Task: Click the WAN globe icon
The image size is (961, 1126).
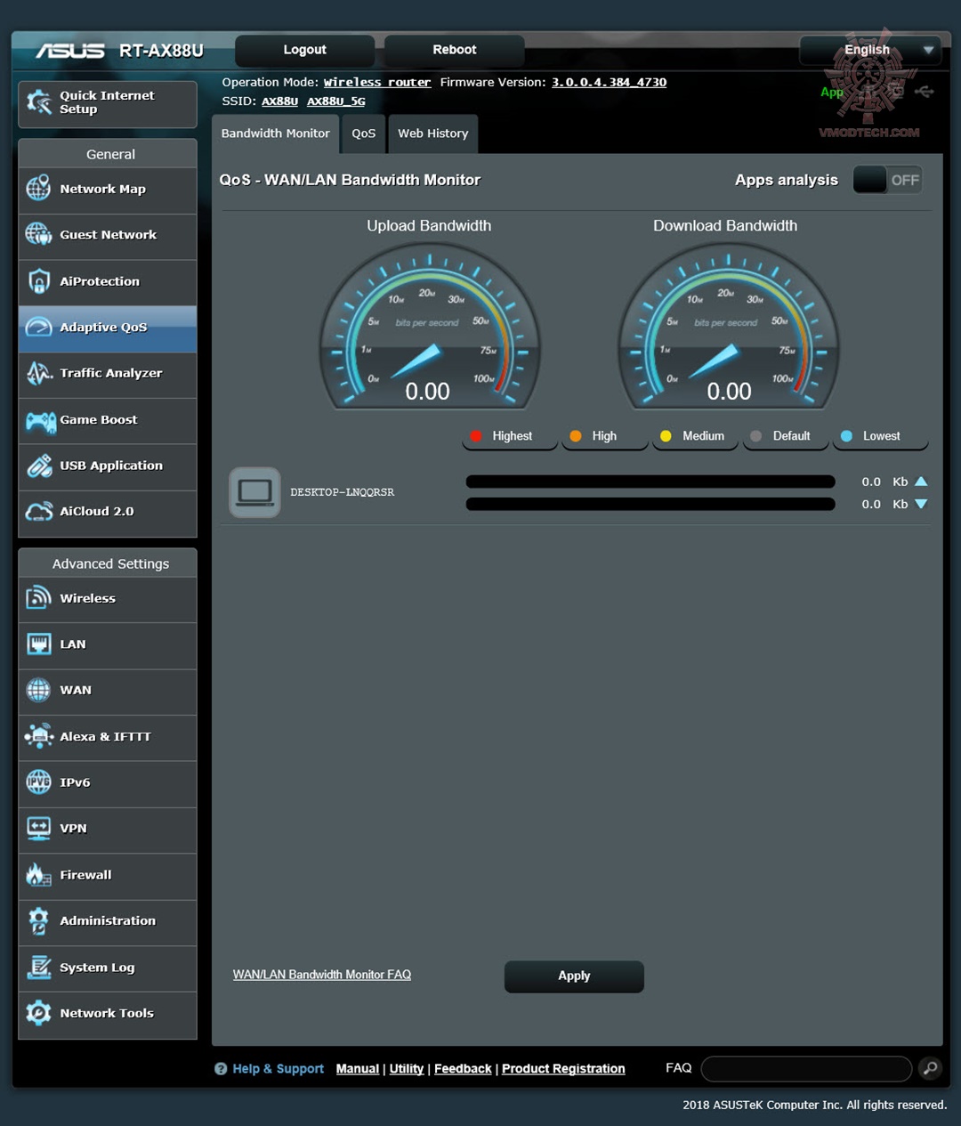Action: coord(38,690)
